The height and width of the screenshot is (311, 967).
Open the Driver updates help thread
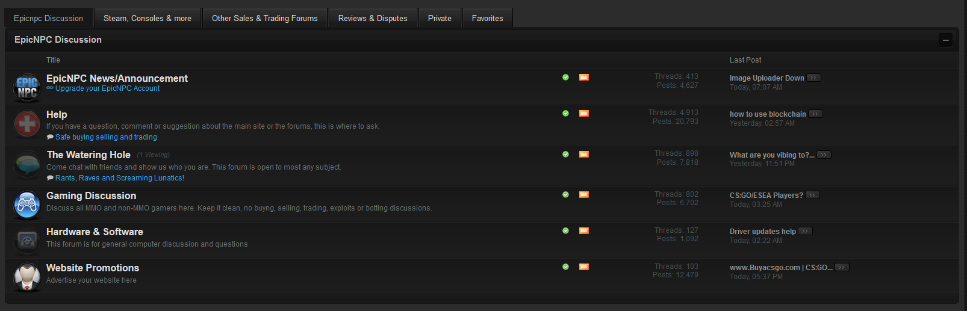[763, 232]
